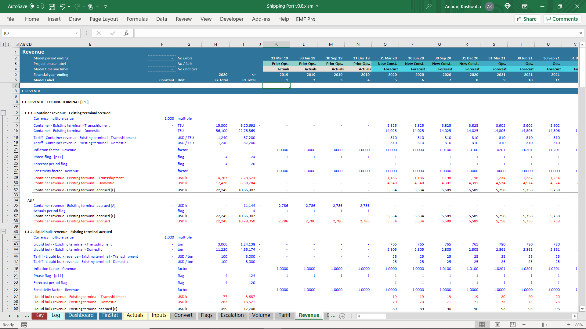This screenshot has width=586, height=329.
Task: Collapse outline group at row 12
Action: [x=3, y=113]
